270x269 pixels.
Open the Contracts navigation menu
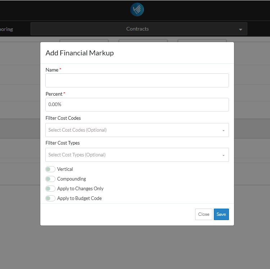tap(138, 29)
